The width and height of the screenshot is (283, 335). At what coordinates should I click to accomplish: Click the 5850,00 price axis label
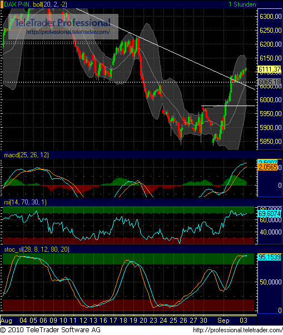(x=270, y=142)
